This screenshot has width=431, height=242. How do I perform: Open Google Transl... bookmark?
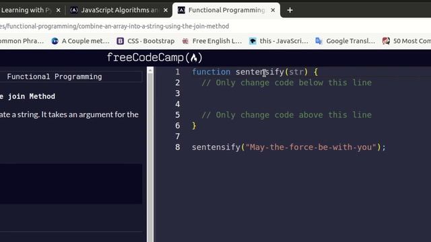(x=345, y=41)
